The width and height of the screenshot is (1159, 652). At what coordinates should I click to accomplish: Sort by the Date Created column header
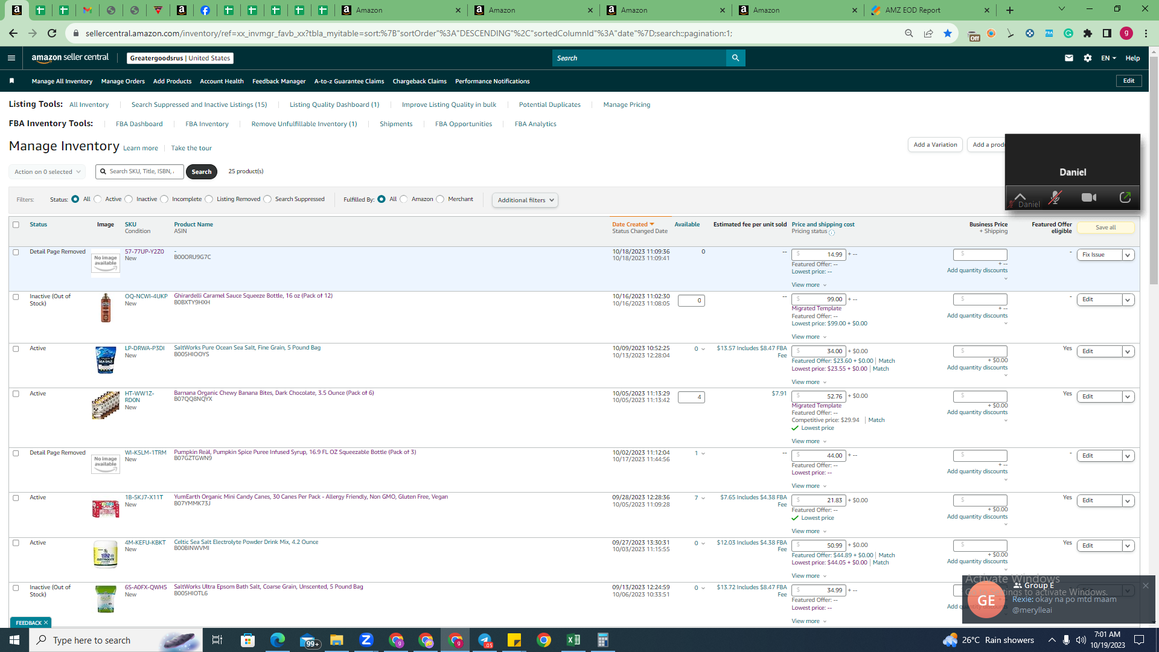[633, 225]
